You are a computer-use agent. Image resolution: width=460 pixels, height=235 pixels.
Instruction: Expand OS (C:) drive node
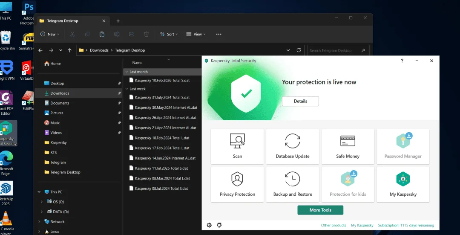(x=41, y=202)
